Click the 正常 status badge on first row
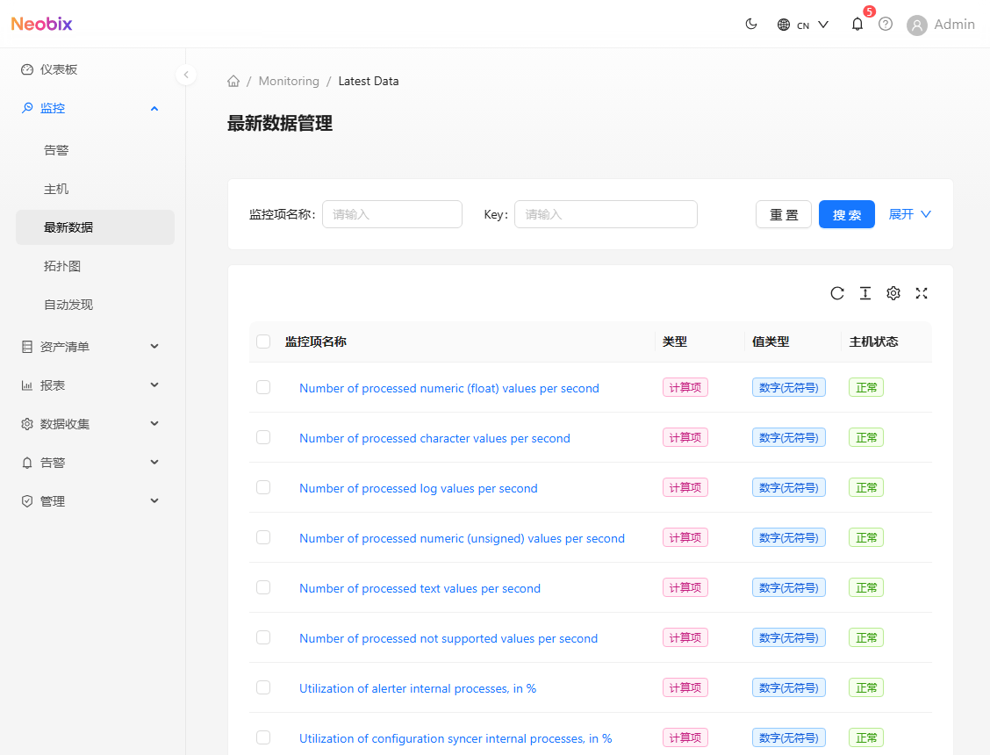 click(866, 387)
